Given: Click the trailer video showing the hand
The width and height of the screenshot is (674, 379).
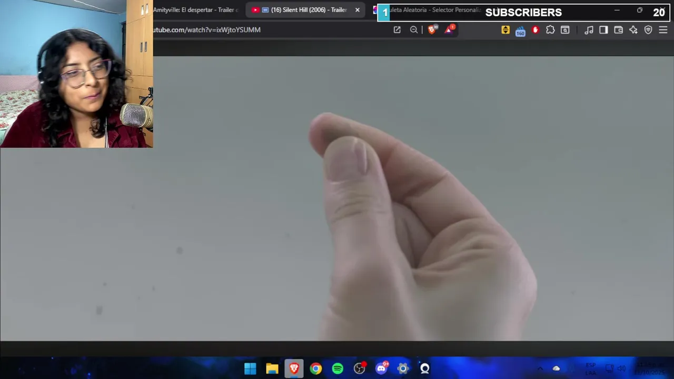Looking at the screenshot, I should (337, 198).
